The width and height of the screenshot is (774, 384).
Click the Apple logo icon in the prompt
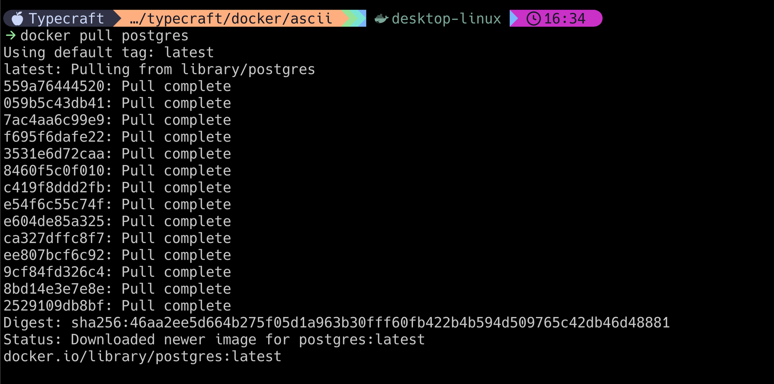17,18
